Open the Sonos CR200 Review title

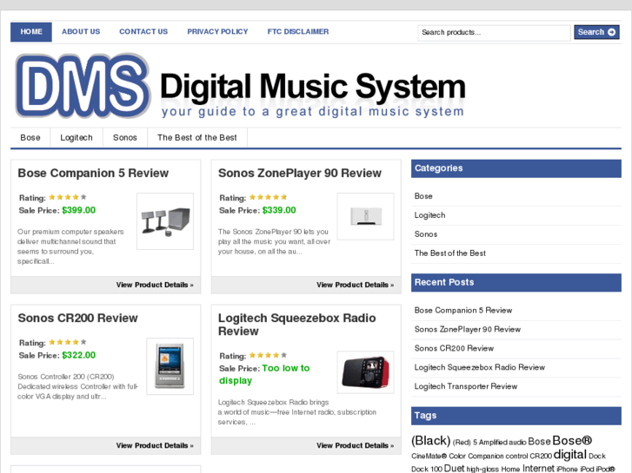point(77,318)
